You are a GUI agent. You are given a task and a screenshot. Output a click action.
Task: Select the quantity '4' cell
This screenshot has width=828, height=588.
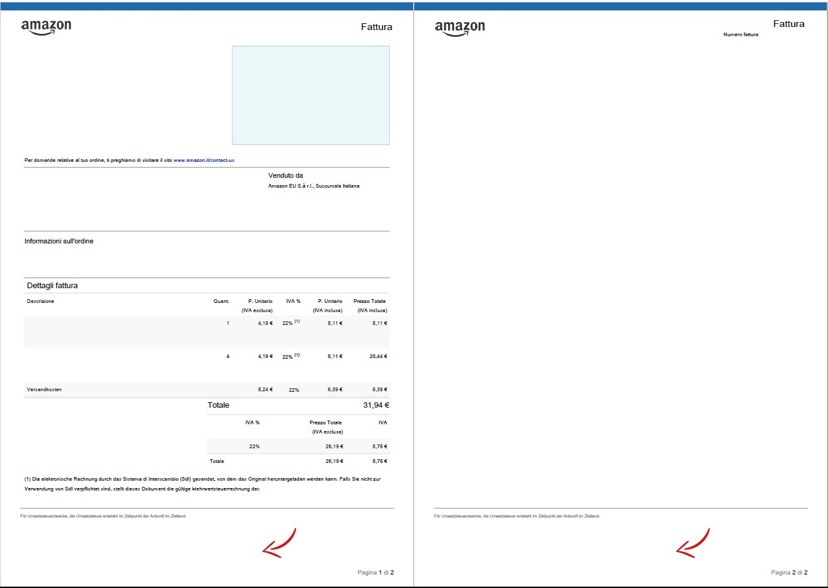228,356
